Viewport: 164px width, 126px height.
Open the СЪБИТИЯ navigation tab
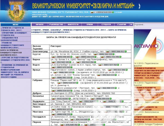pos(122,25)
